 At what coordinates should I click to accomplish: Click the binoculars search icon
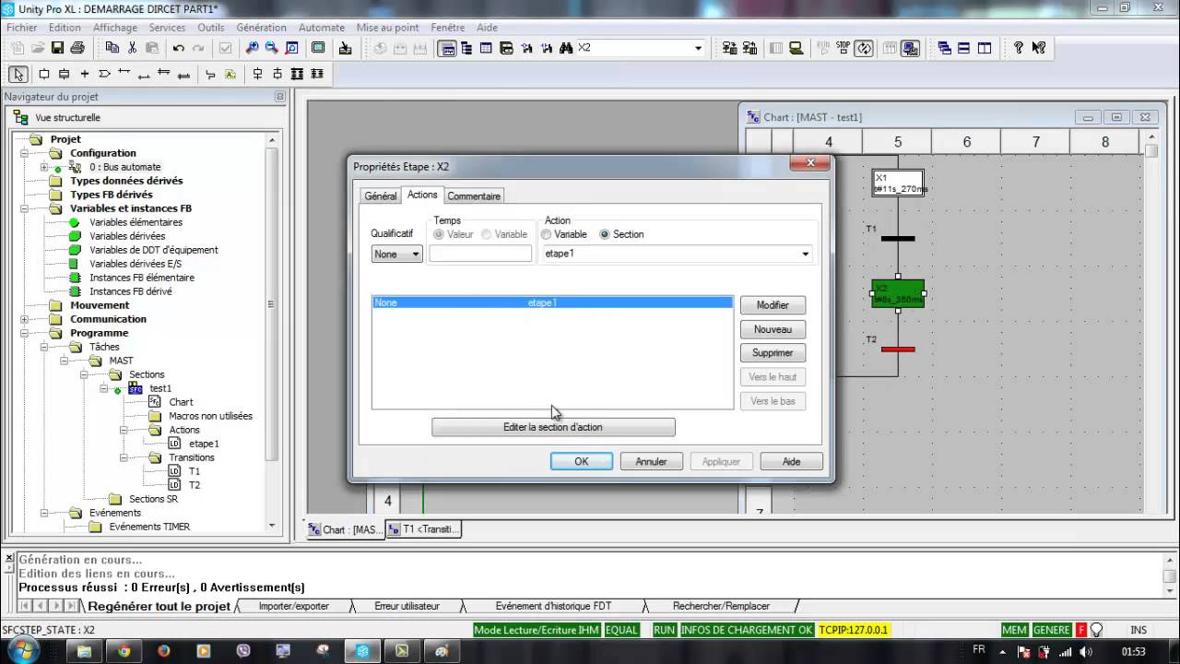[566, 48]
